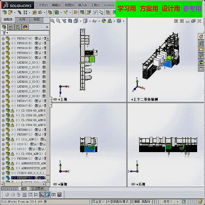Click the Bill of Materials icon
The width and height of the screenshot is (205, 205).
click(82, 12)
